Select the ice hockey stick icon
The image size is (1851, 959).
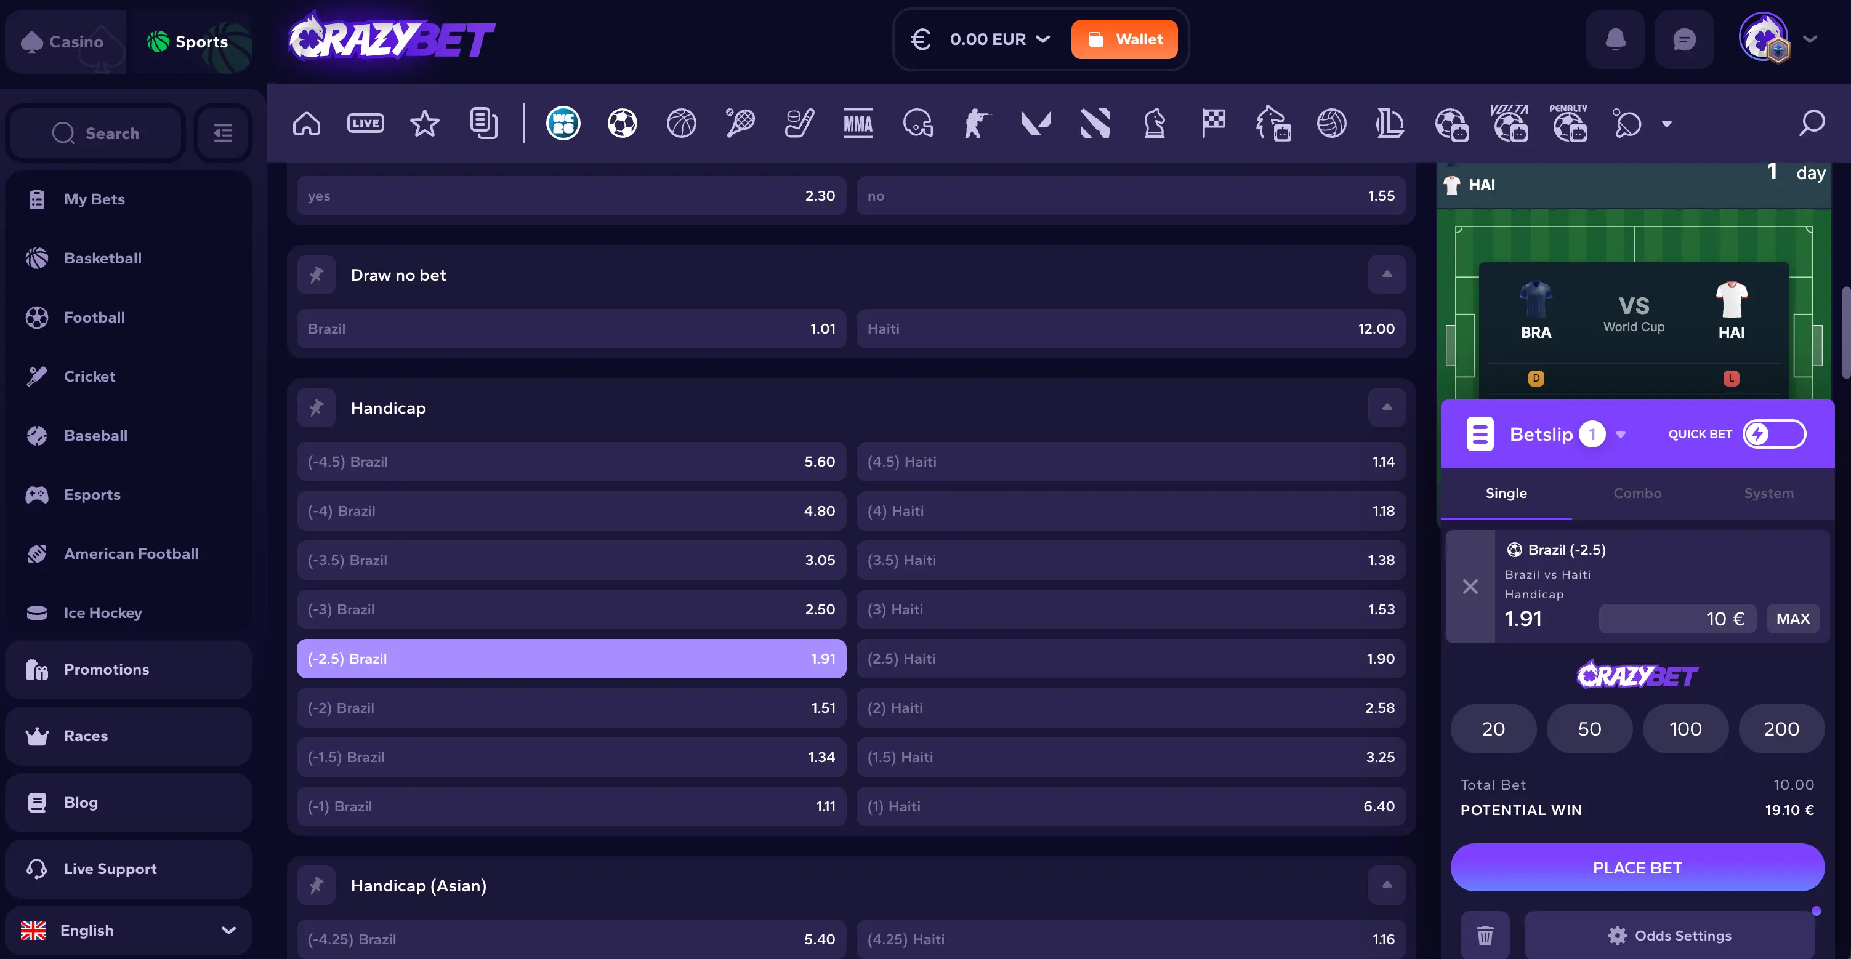click(799, 124)
